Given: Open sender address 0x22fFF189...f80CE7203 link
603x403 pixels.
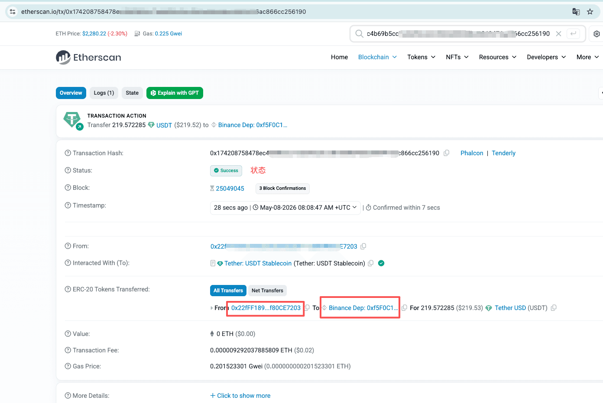Looking at the screenshot, I should [x=266, y=308].
